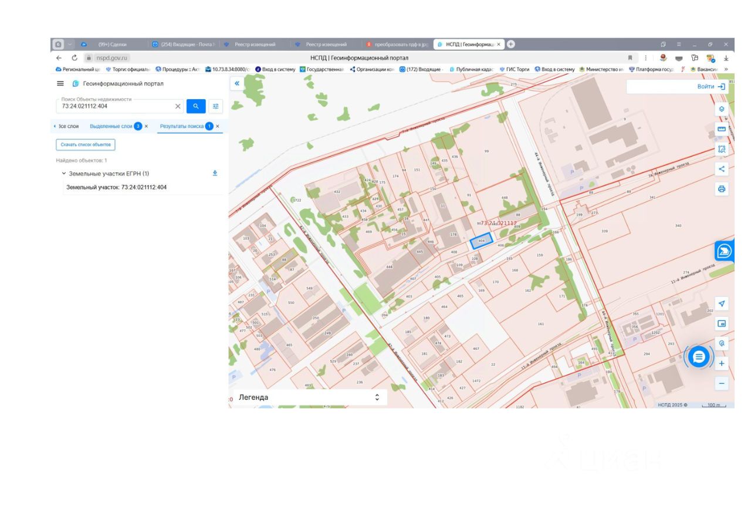Reload the page with refresh icon
Viewport: 751px width, 531px height.
pyautogui.click(x=75, y=58)
